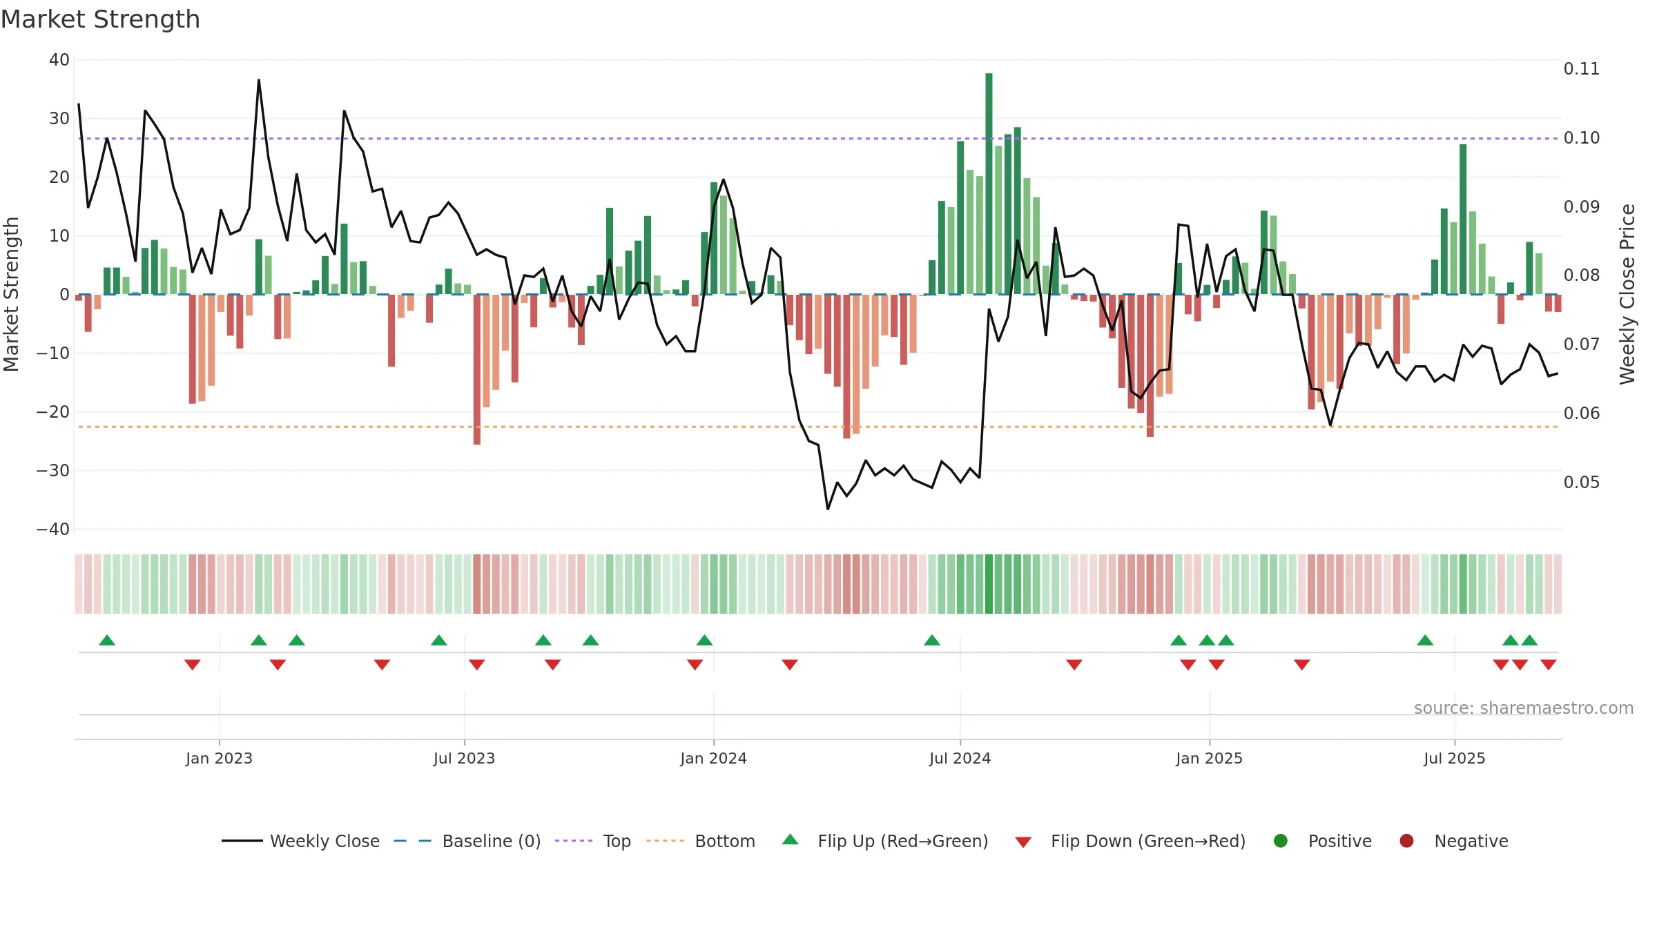1657x932 pixels.
Task: Click the Jul 2025 x-axis label
Action: 1454,758
